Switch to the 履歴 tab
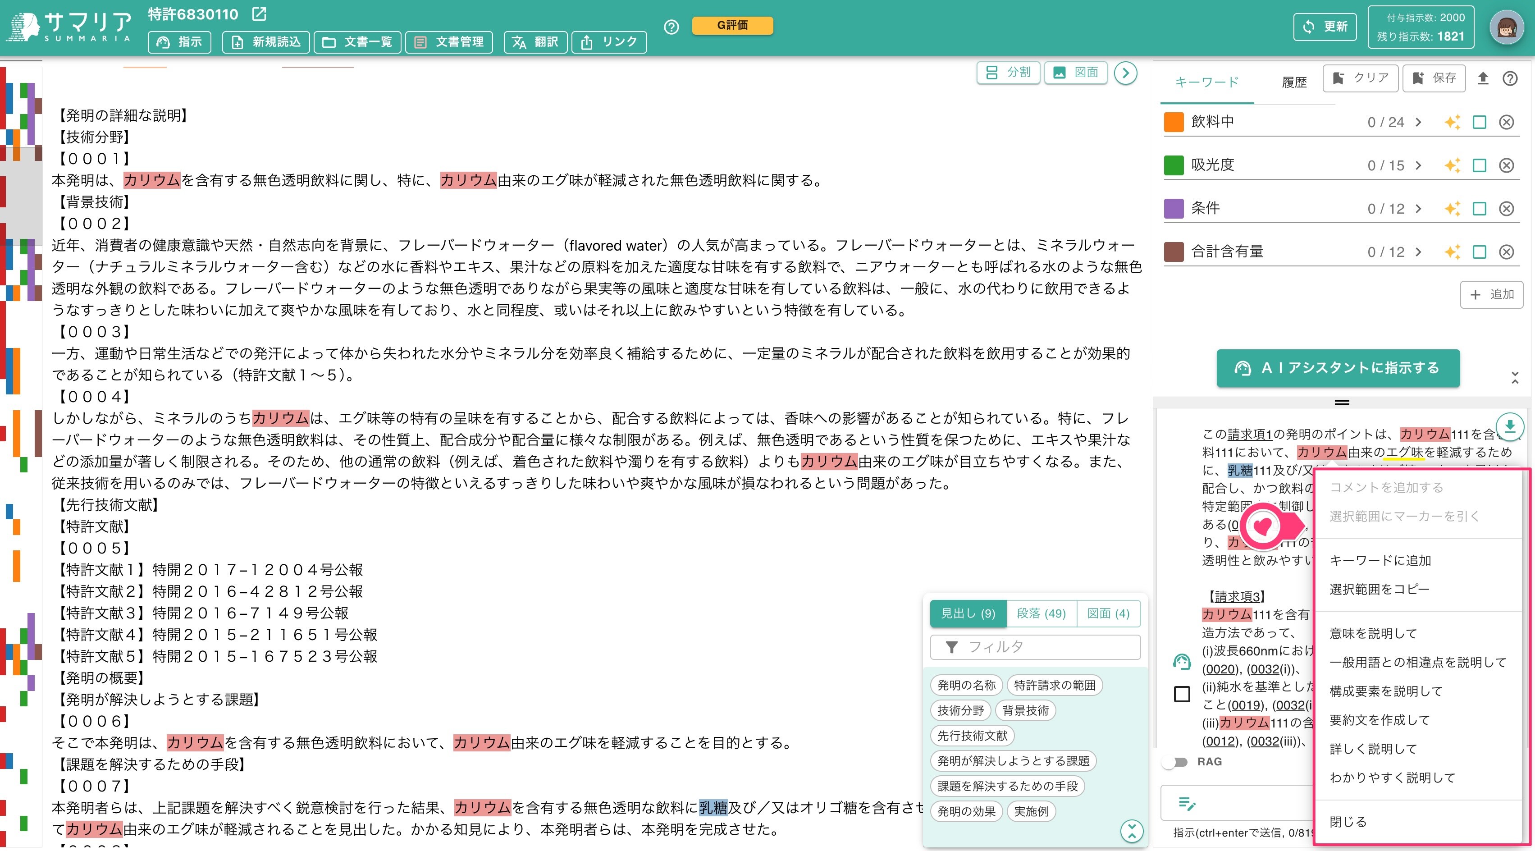The height and width of the screenshot is (851, 1535). coord(1294,82)
